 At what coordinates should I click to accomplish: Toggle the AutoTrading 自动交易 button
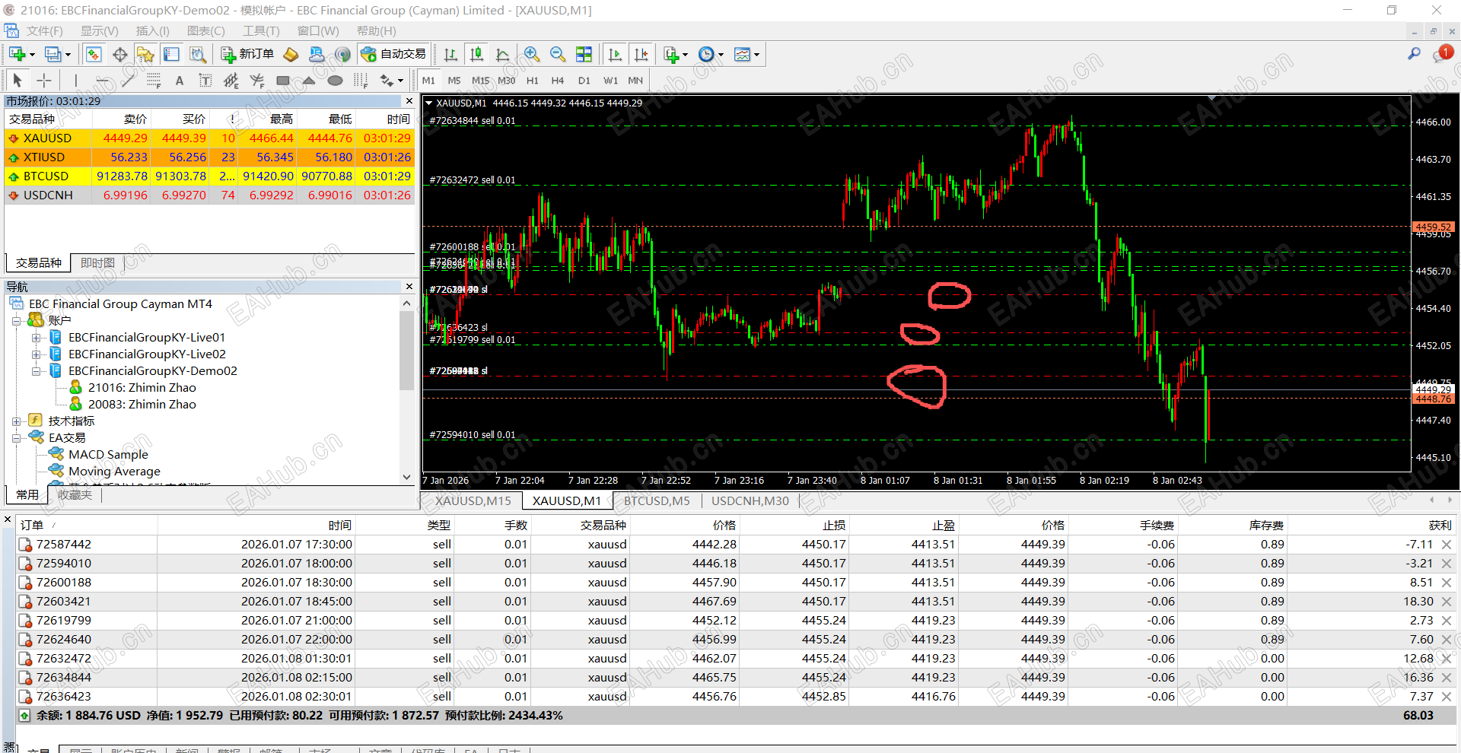click(x=393, y=54)
